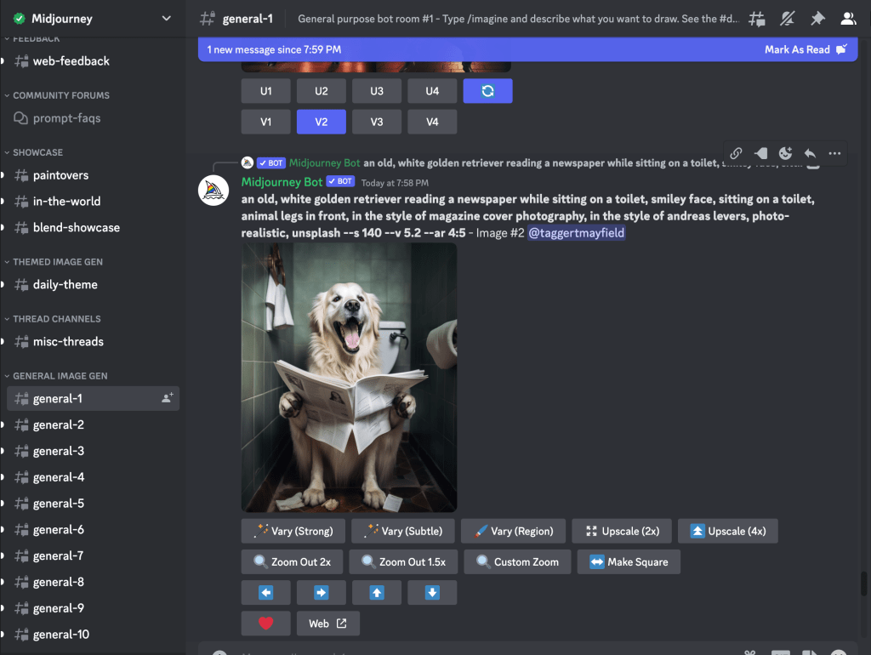Click the create invite icon beside general-1
The height and width of the screenshot is (655, 871).
[x=168, y=398]
